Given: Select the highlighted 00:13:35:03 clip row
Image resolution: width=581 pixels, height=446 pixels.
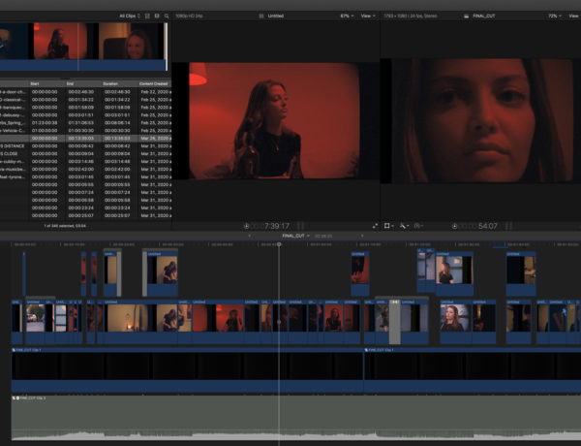Looking at the screenshot, I should [x=87, y=138].
